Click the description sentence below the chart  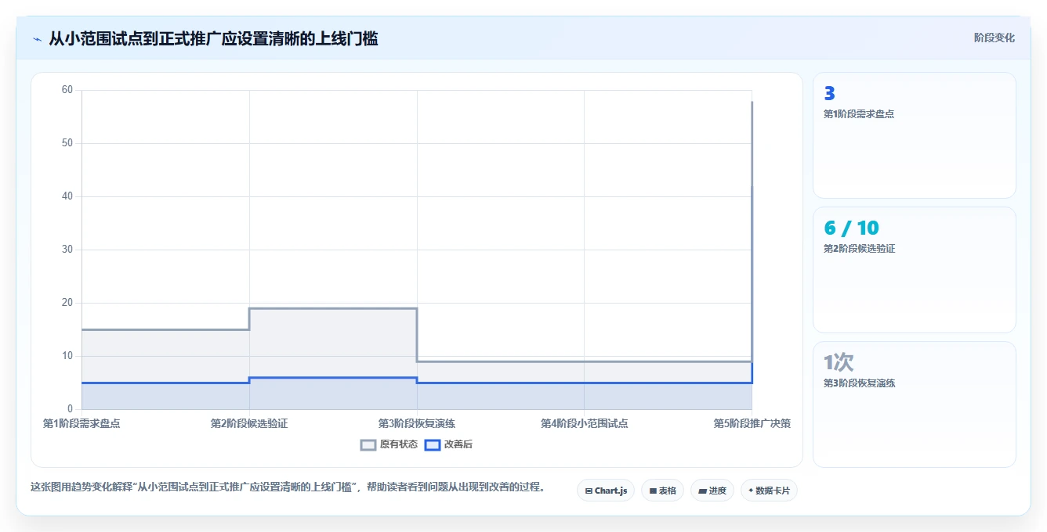(288, 487)
